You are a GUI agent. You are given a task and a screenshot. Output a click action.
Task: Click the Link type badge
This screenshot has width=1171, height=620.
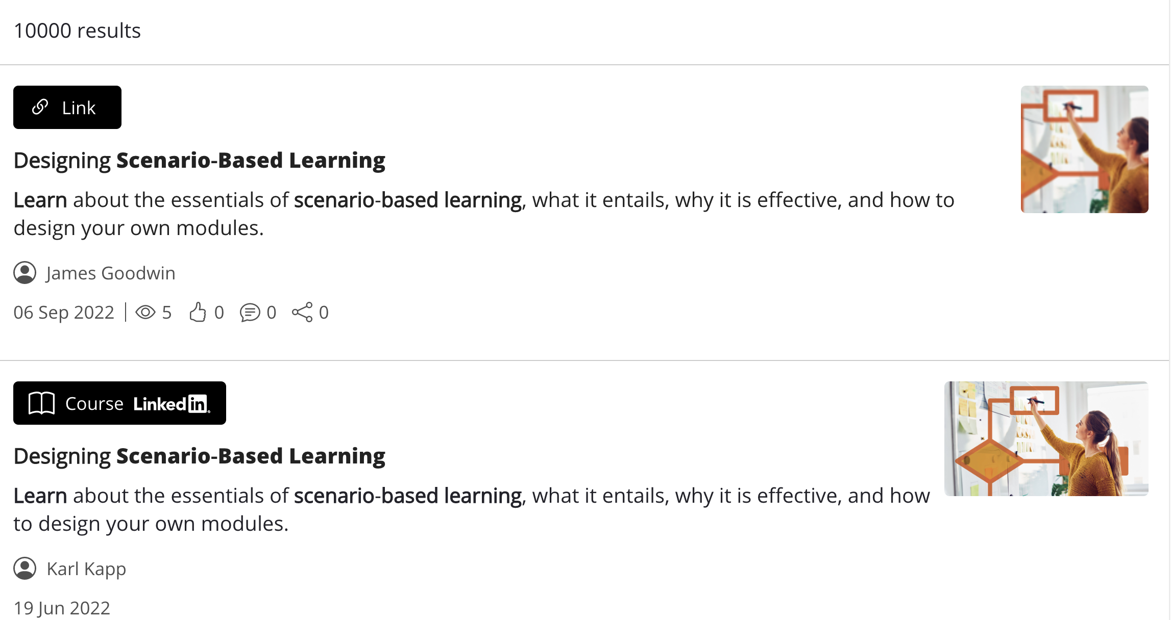(67, 107)
